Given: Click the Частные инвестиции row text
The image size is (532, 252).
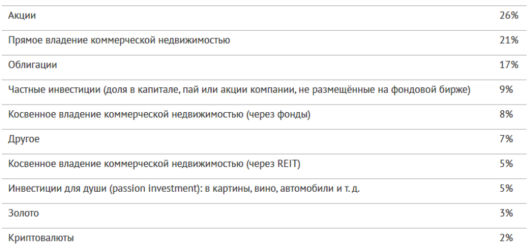Looking at the screenshot, I should coord(239,90).
